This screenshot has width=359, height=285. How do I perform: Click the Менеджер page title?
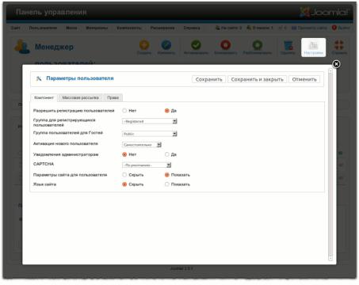point(54,47)
